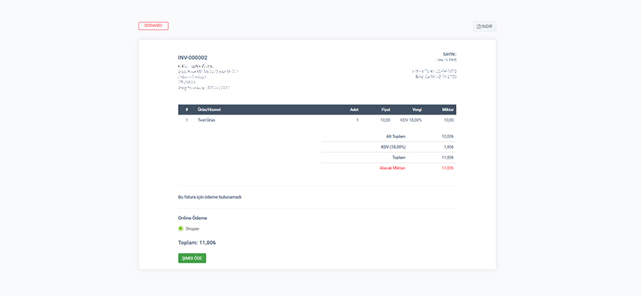
Task: Click the Bu fatura için ödeme bulunamadı message
Action: pyautogui.click(x=210, y=197)
